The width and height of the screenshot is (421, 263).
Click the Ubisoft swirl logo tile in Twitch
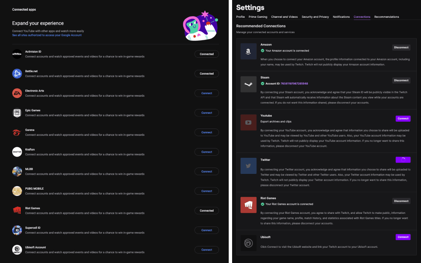pos(248,243)
